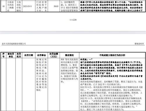Click the paragraph beginning 2022 年 11 月
The height and width of the screenshot is (111, 146).
point(111,103)
